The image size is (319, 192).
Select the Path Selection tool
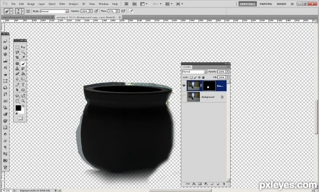pyautogui.click(x=18, y=90)
